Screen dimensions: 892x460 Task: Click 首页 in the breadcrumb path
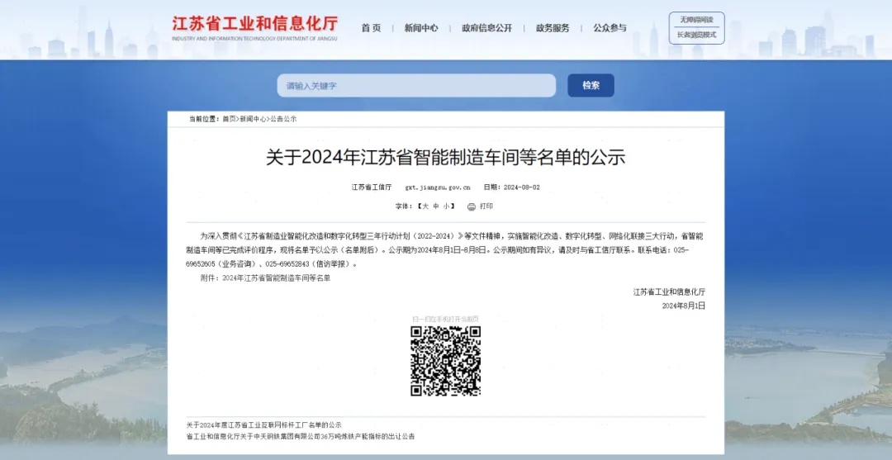pyautogui.click(x=229, y=119)
